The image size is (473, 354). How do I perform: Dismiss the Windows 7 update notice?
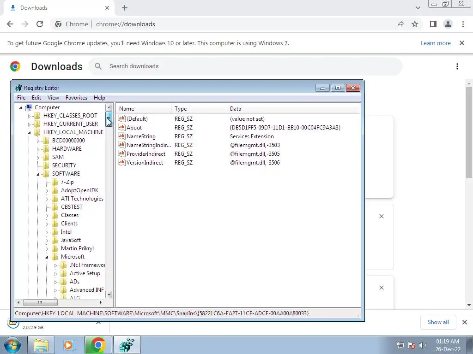pos(461,43)
